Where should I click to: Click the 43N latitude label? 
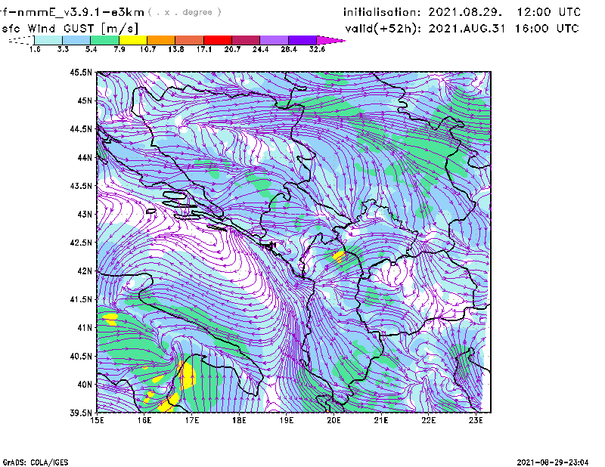[x=85, y=214]
